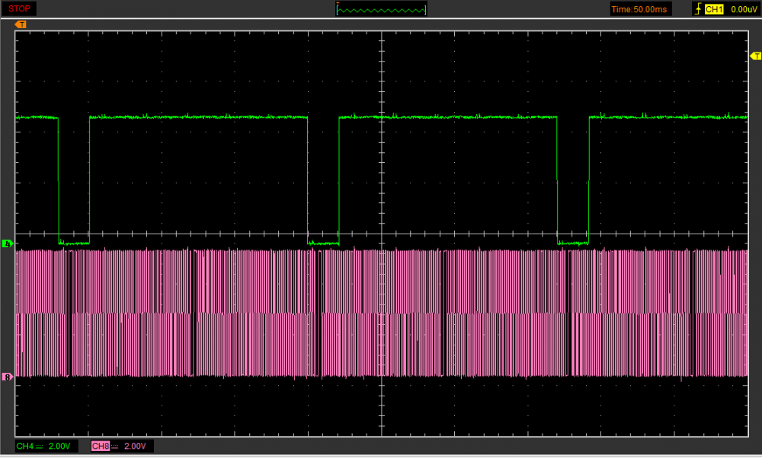Click the yellow trigger level marker on right edge

tap(755, 56)
